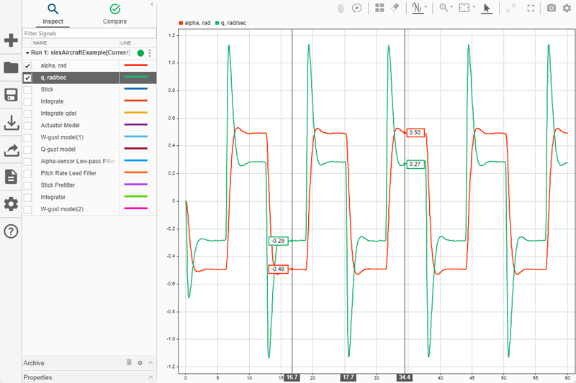Click the fit to view icon
576x383 pixels.
pyautogui.click(x=464, y=8)
